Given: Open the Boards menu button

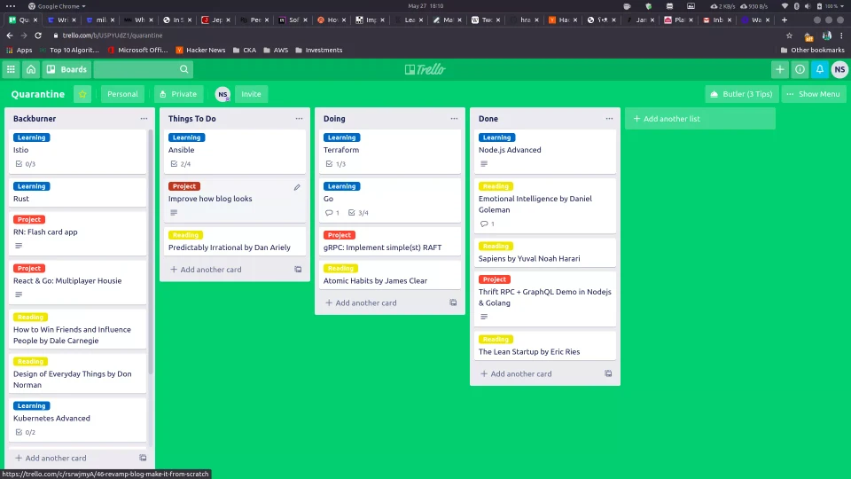Looking at the screenshot, I should pos(66,69).
